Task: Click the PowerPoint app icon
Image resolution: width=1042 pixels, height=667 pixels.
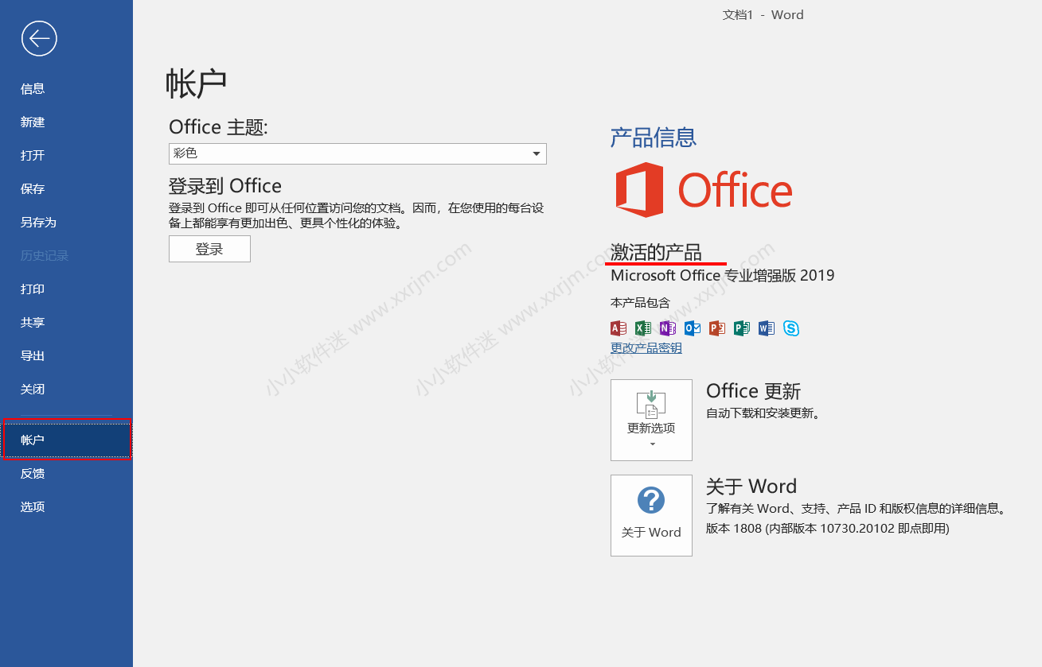Action: [x=717, y=328]
